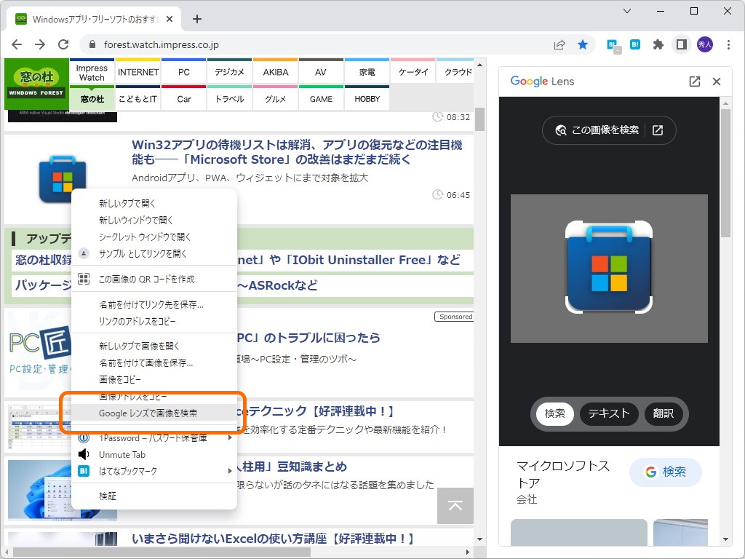This screenshot has width=745, height=559.
Task: Open the tab search chevron dropdown
Action: coord(627,11)
